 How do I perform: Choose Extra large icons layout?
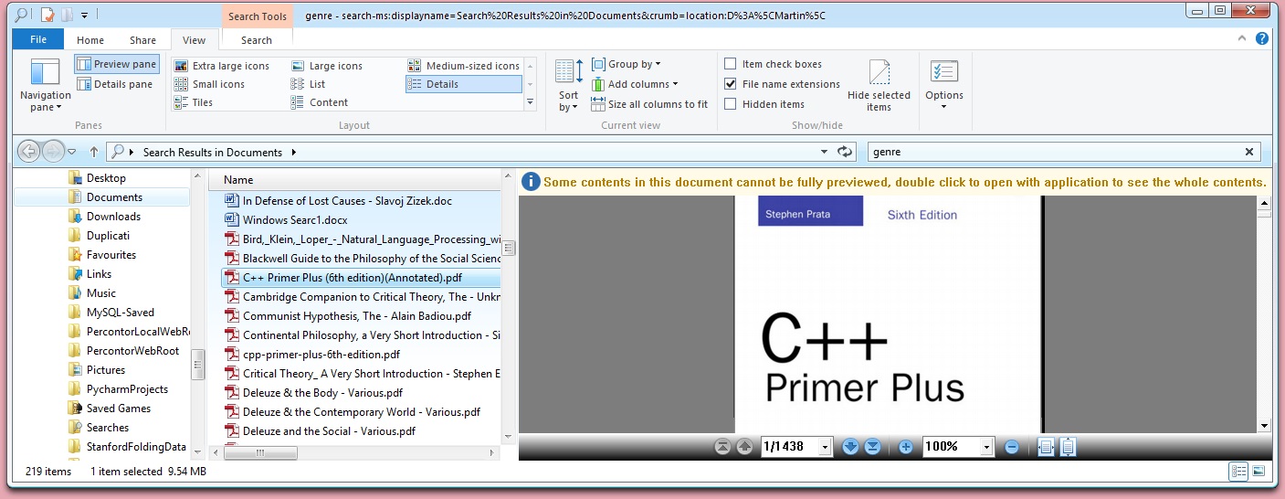(222, 66)
